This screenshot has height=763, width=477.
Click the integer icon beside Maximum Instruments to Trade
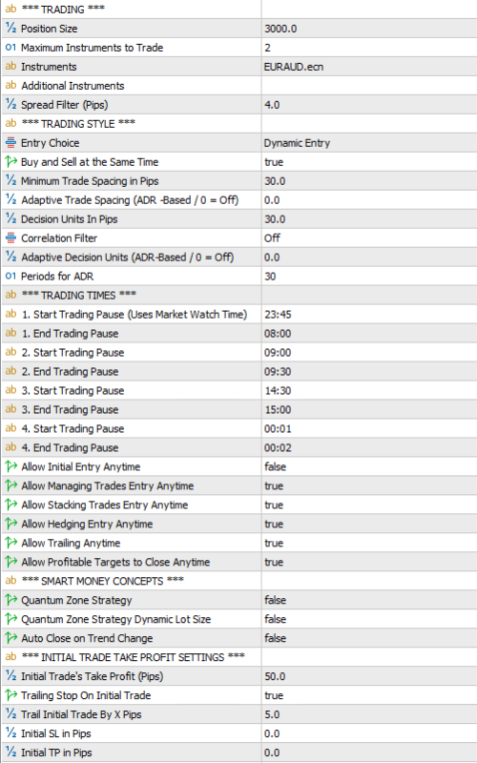pyautogui.click(x=10, y=47)
